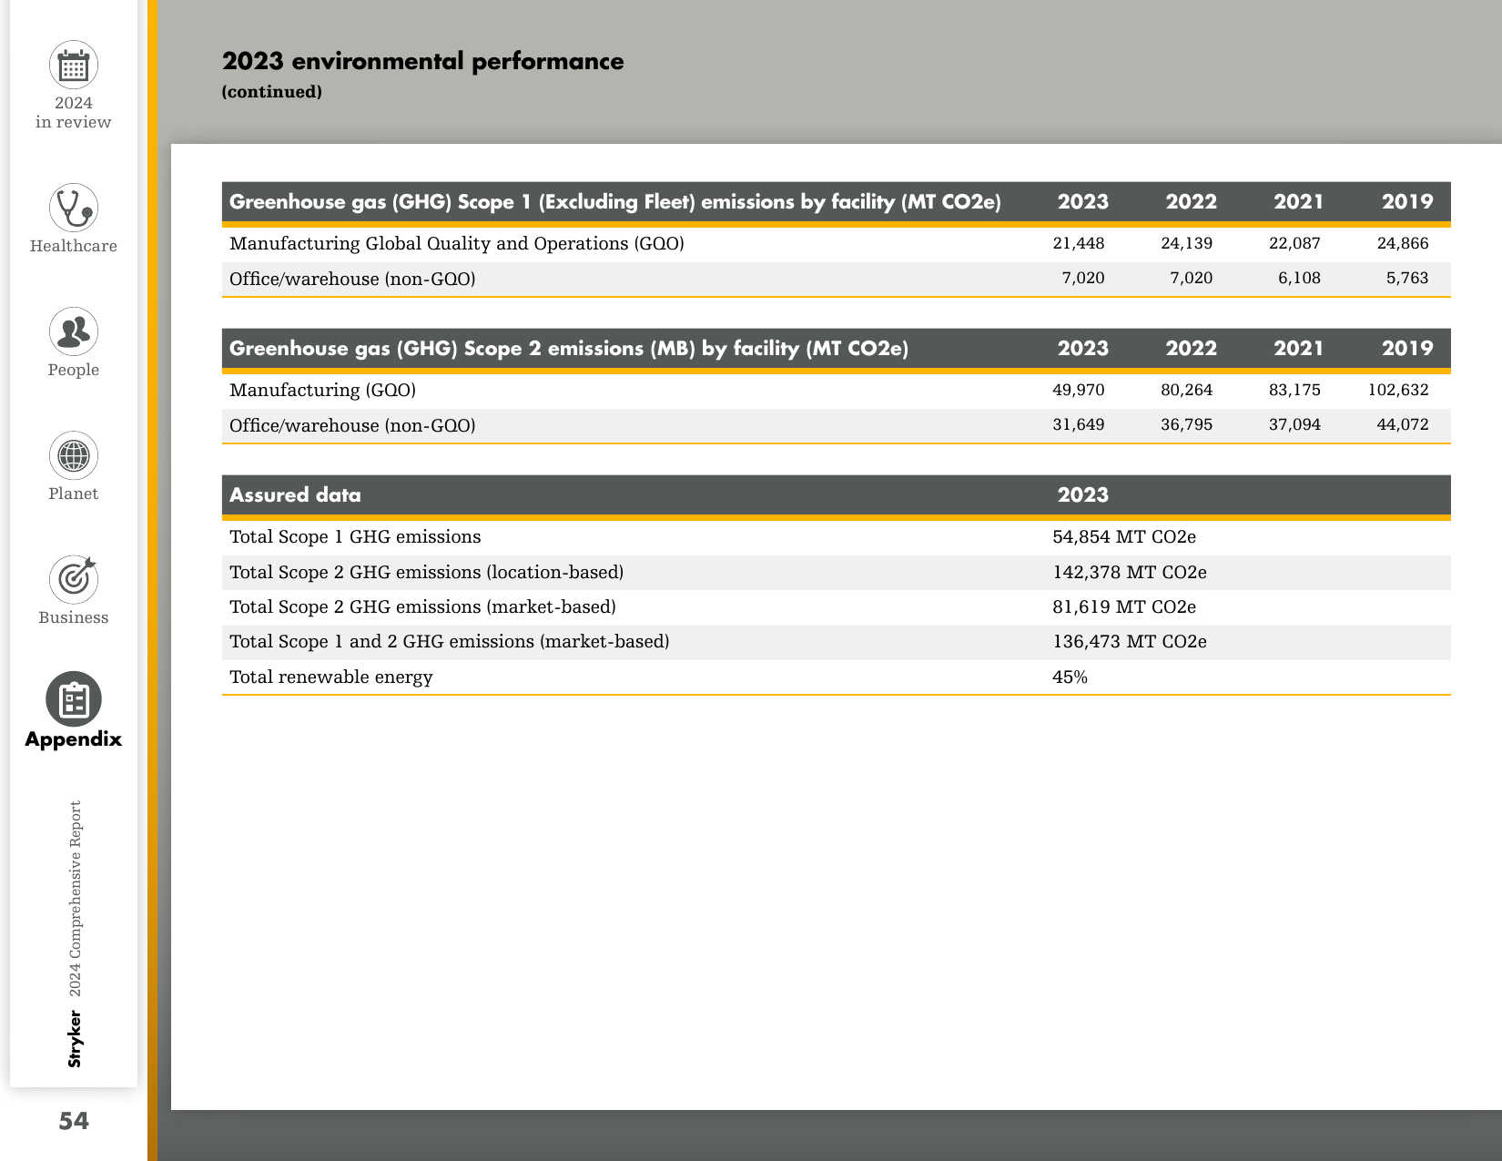Select the 'Manufacturing (GQO)' row label

(x=323, y=390)
